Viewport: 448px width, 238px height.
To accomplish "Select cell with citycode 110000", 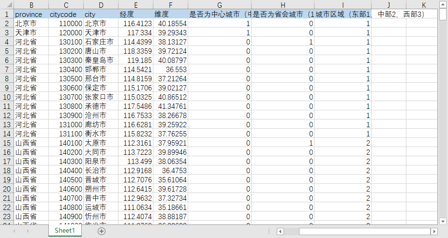I will tap(66, 23).
